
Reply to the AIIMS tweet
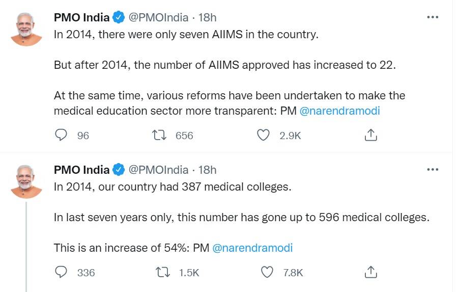61,135
